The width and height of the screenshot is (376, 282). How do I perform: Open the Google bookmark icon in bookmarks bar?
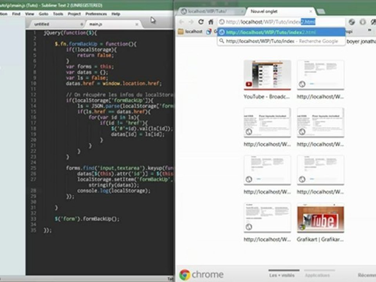[209, 31]
